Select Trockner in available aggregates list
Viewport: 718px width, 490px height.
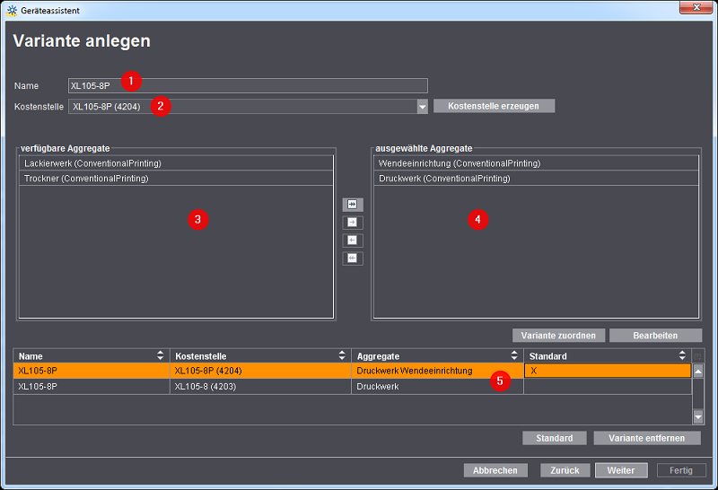click(175, 179)
